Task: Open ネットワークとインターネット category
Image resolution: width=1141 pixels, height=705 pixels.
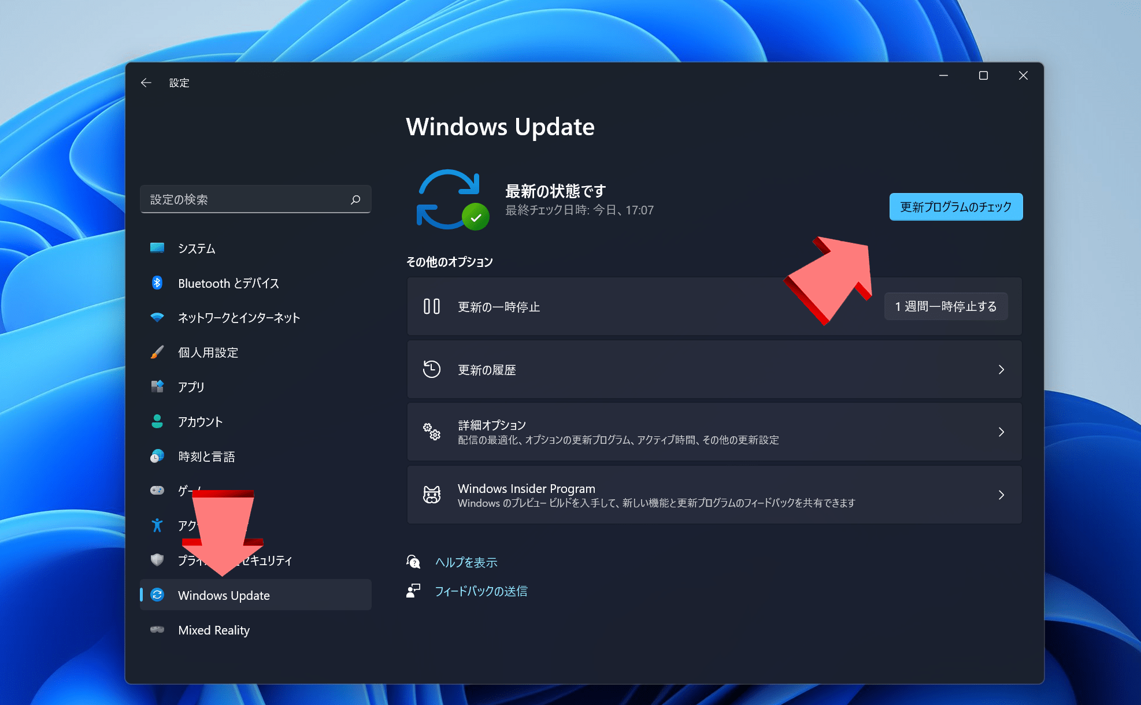Action: point(255,317)
